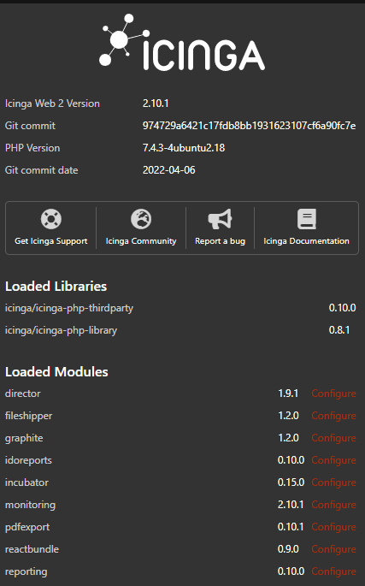365x586 pixels.
Task: Configure the director module
Action: 333,394
